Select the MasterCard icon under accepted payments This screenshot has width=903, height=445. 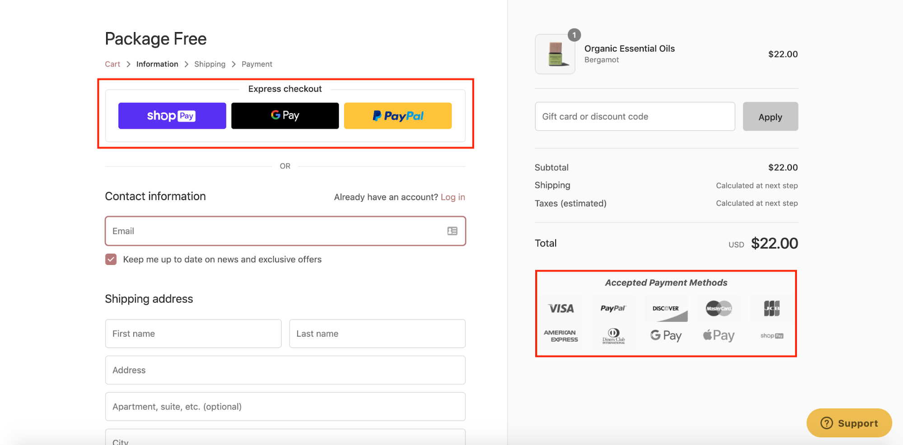click(x=718, y=308)
